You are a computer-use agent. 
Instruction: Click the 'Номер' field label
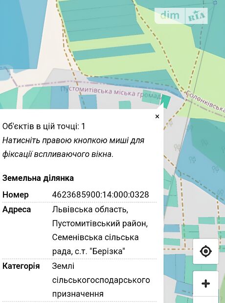point(16,195)
